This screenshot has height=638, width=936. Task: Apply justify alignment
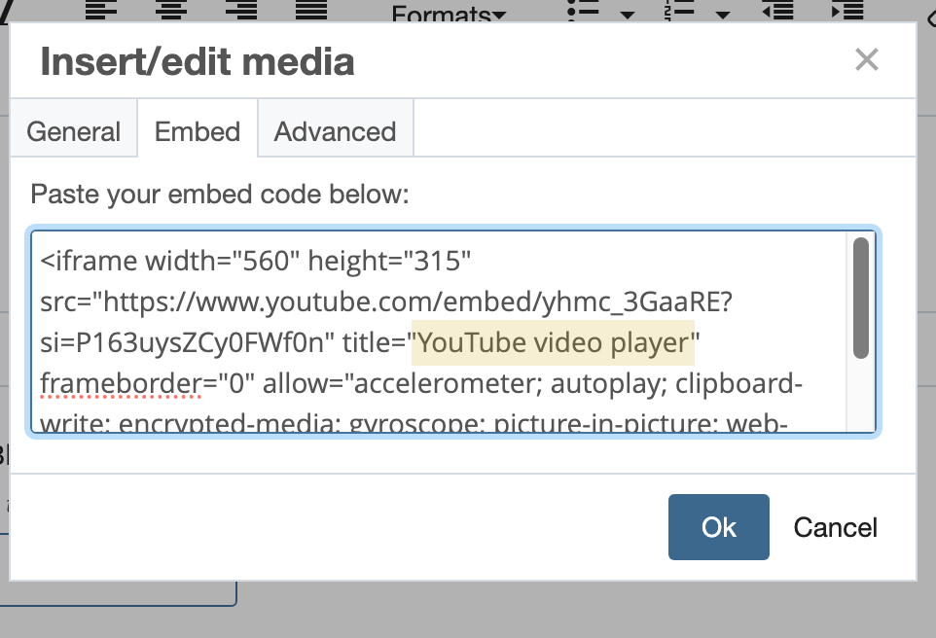tap(310, 12)
